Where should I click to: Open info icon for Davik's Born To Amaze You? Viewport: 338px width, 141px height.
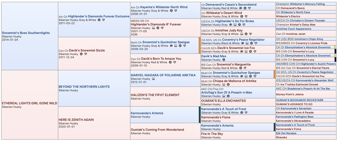[x=170, y=62]
